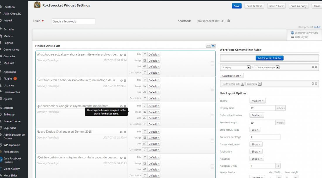Click the Add Specific Articles button
This screenshot has width=322, height=178.
click(269, 58)
